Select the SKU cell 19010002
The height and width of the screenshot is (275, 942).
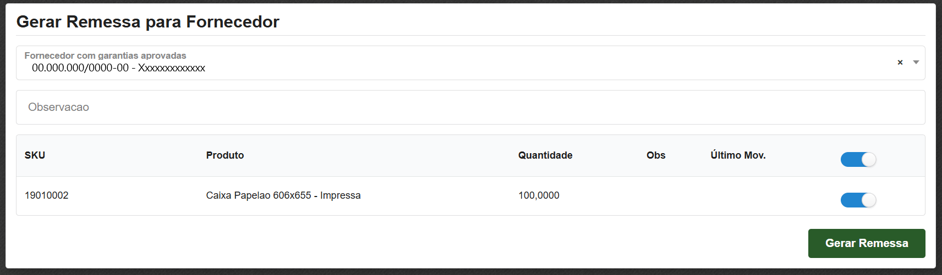[x=47, y=195]
